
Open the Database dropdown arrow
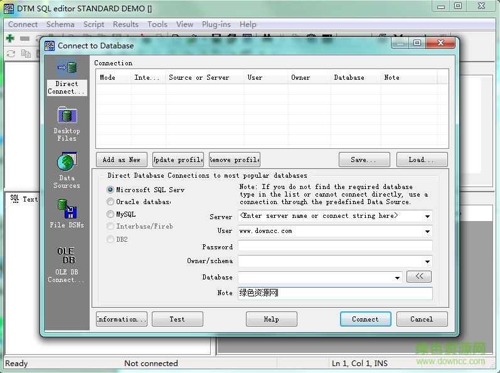pos(397,278)
